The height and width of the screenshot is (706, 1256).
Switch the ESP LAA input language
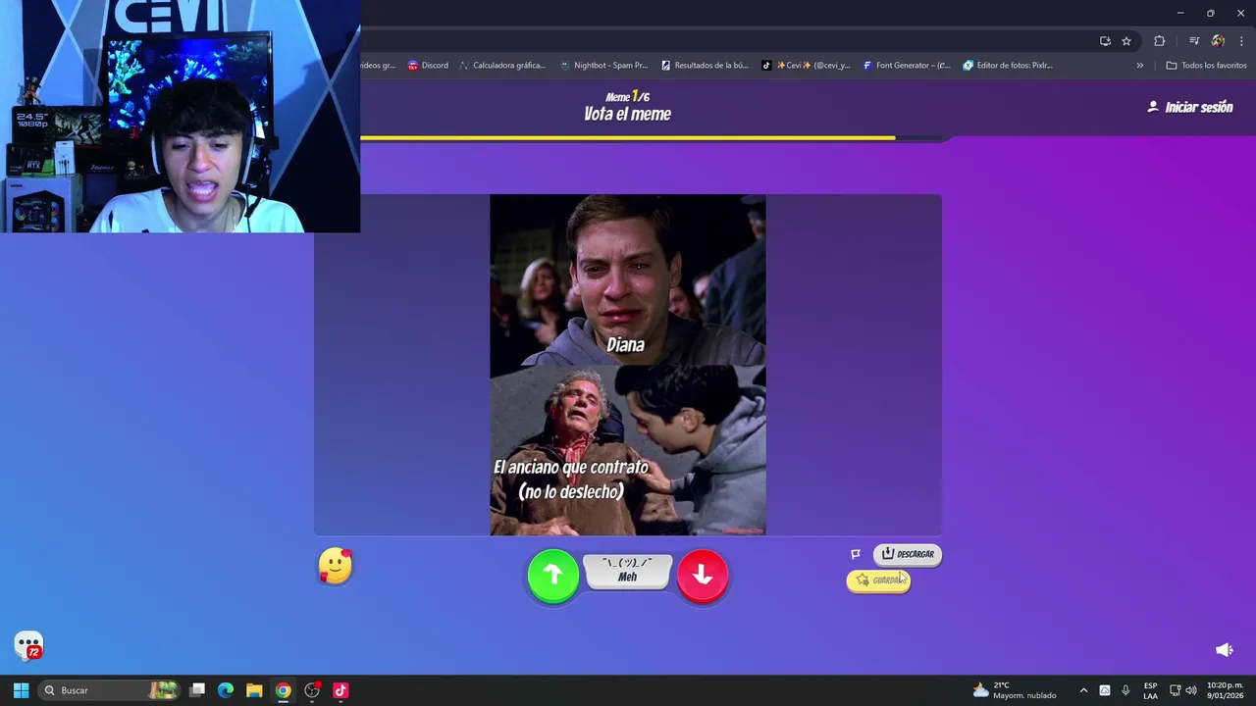(1150, 690)
